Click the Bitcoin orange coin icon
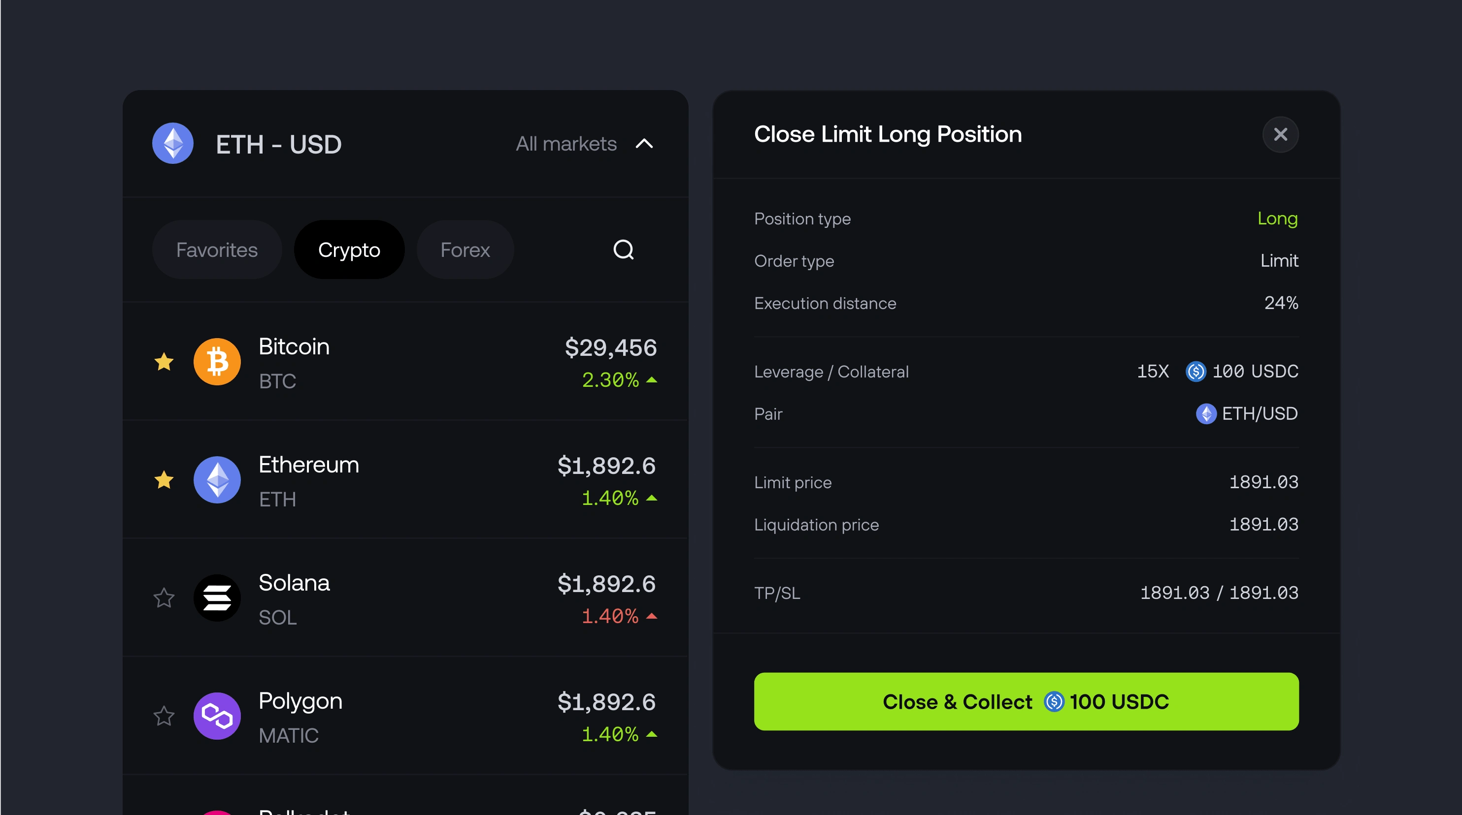 (217, 362)
